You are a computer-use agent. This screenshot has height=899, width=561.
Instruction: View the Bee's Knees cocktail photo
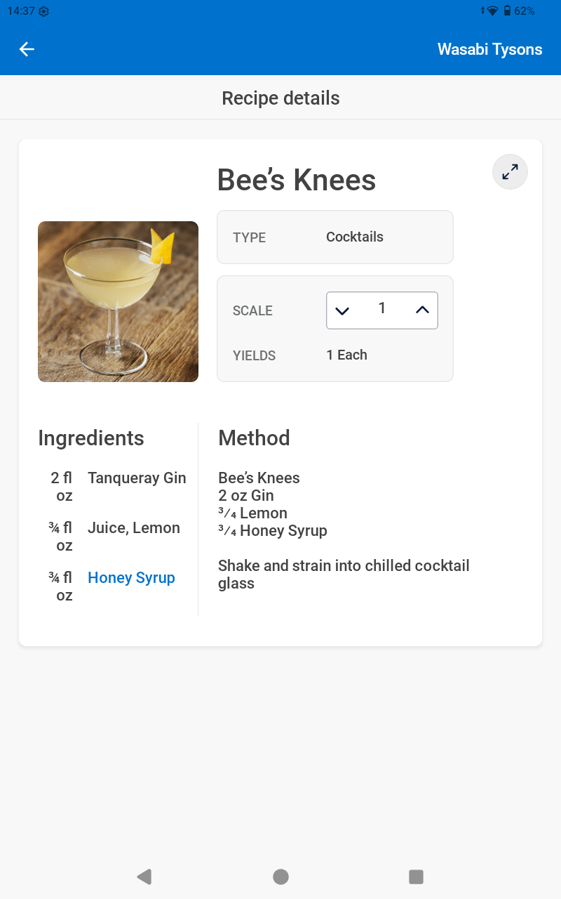tap(118, 301)
